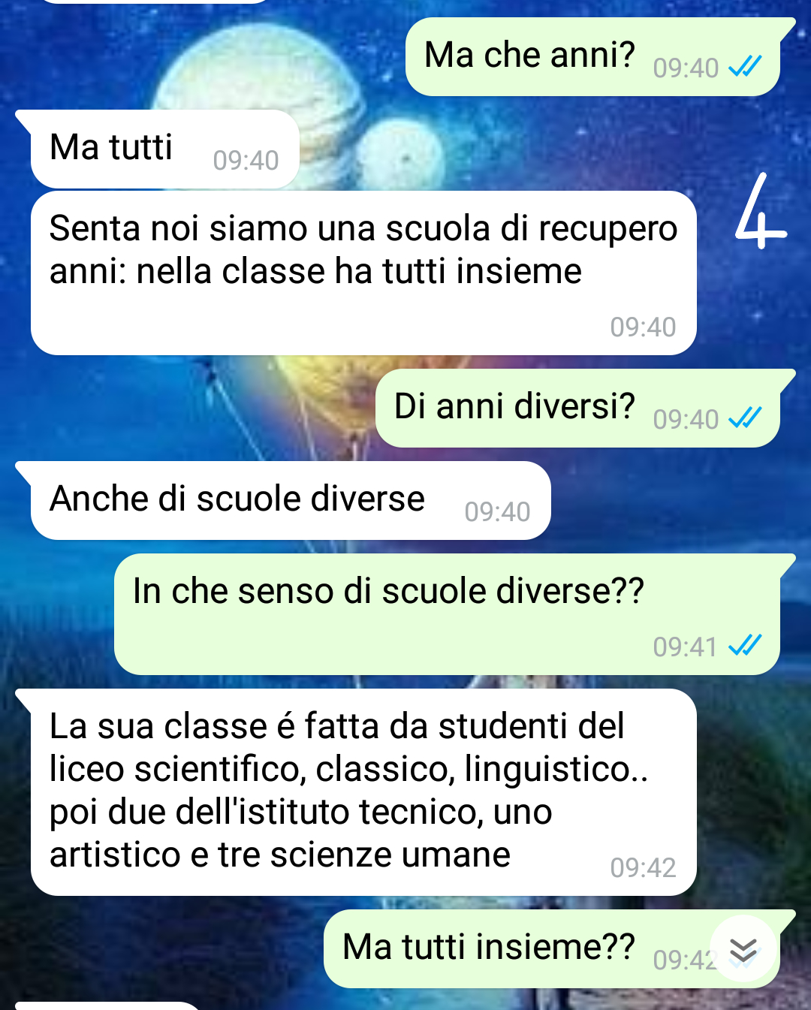Tap the 09:41 timestamp on the sent message
Viewport: 811px width, 1010px height.
(686, 647)
